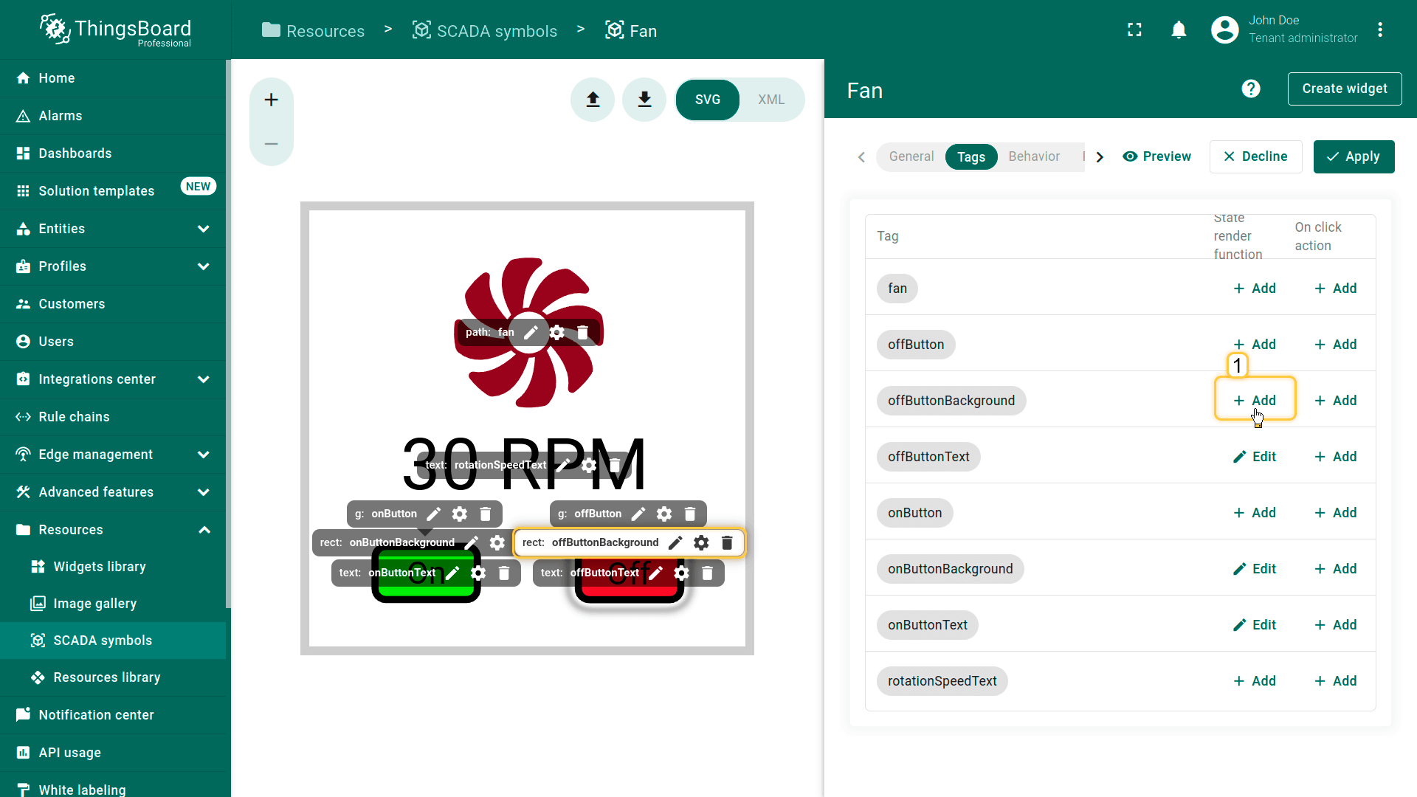Open the notifications bell
The image size is (1417, 797).
[1179, 30]
